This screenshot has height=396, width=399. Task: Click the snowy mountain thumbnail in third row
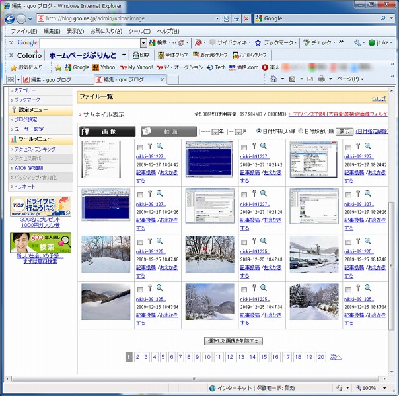[x=106, y=254]
